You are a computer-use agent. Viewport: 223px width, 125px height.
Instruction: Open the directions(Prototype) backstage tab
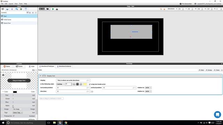47,66
